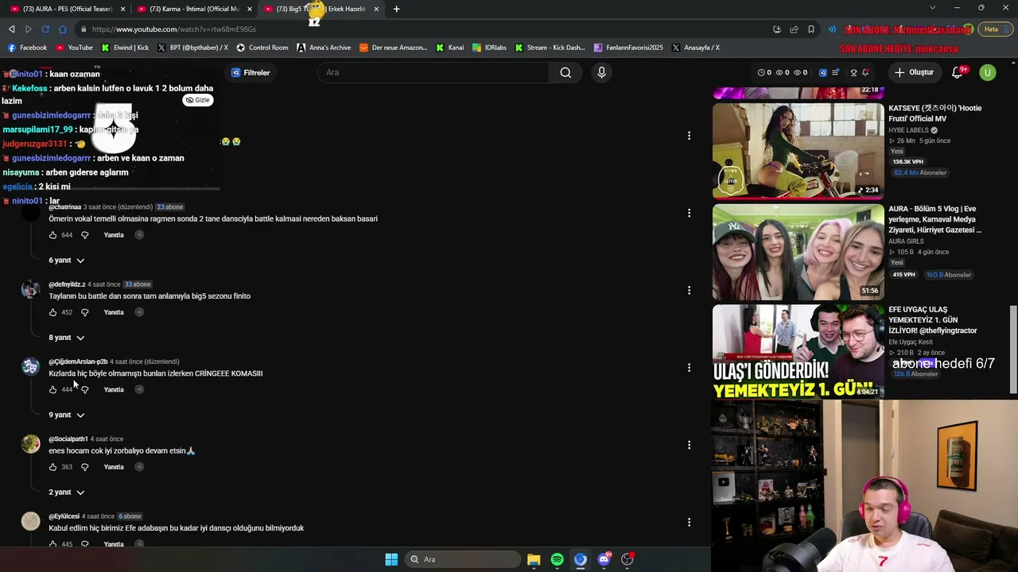Open File Explorer from the taskbar
This screenshot has height=572, width=1018.
point(534,559)
